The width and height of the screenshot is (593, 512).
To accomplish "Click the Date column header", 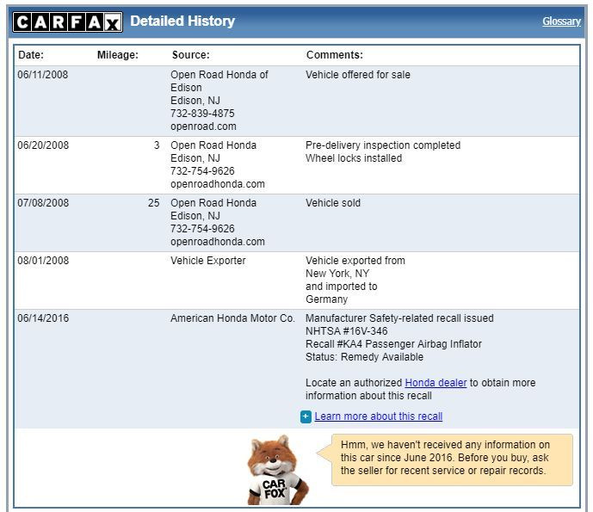I will 31,55.
